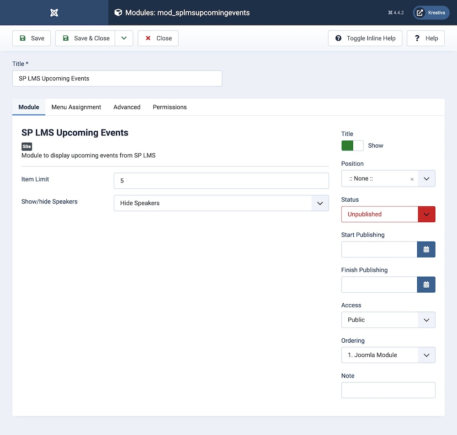Click the Kreativa site preview icon

[x=420, y=13]
